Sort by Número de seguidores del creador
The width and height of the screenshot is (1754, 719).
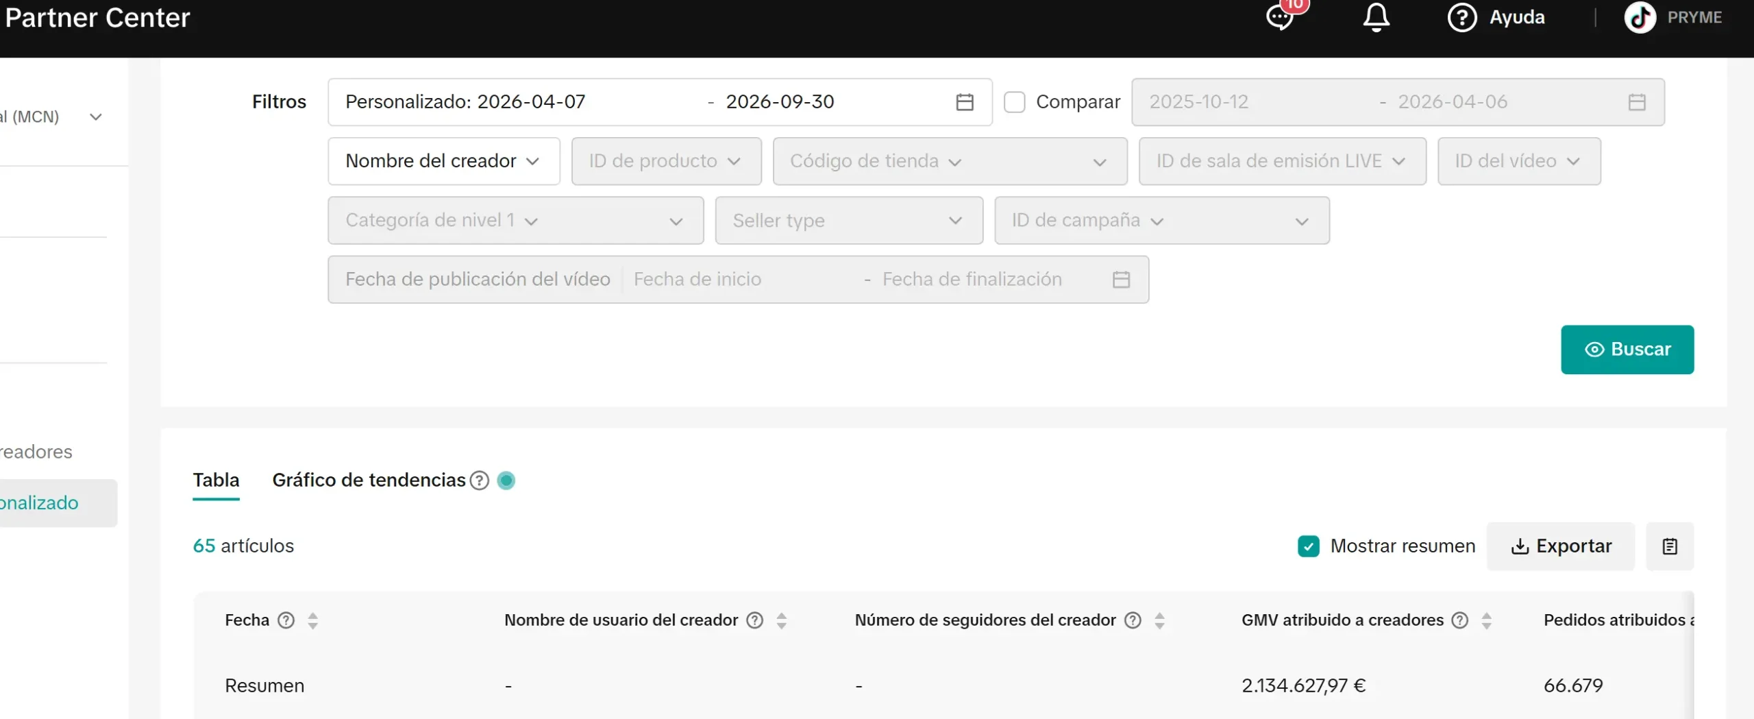(1159, 620)
